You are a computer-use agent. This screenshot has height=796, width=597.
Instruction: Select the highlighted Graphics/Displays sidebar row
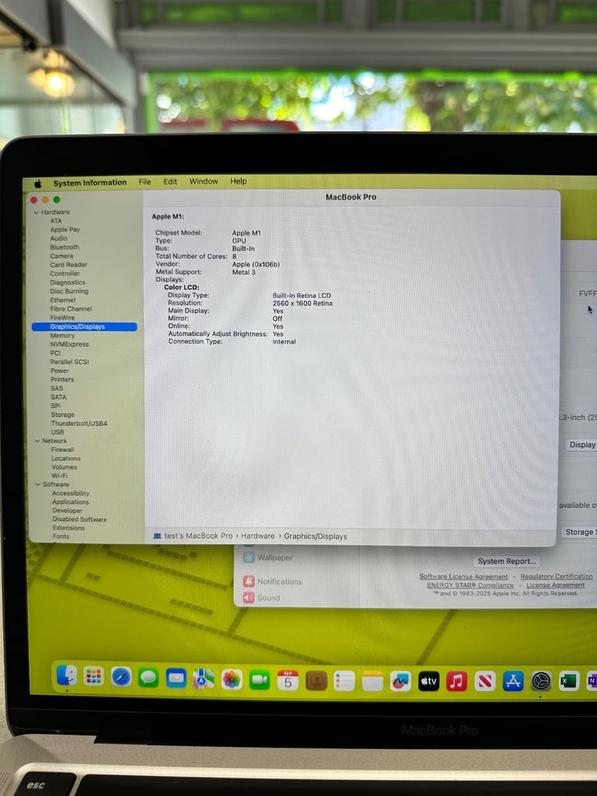pyautogui.click(x=84, y=326)
